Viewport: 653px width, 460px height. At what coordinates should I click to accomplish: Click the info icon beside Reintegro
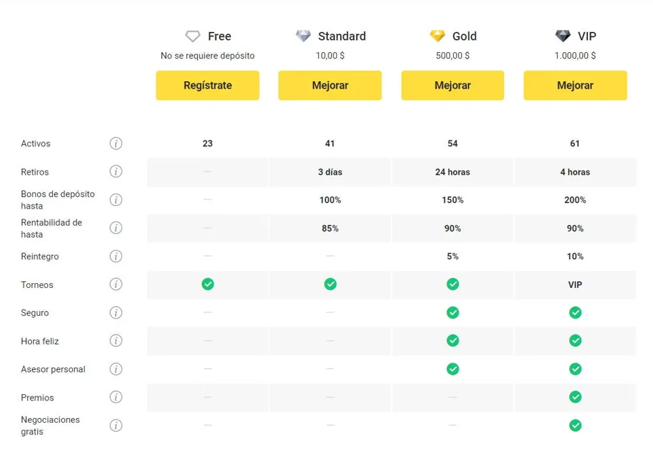pyautogui.click(x=116, y=256)
